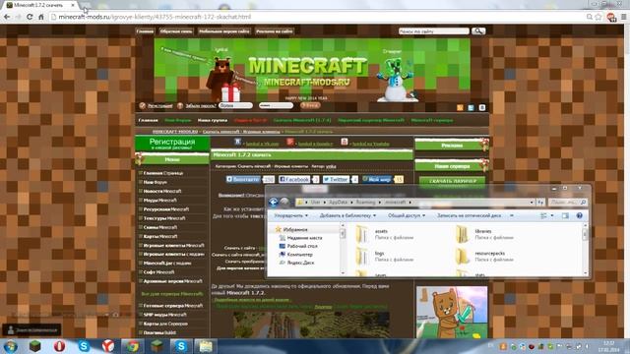Open Софт Minecraft in the side menu
The width and height of the screenshot is (630, 354).
click(158, 271)
